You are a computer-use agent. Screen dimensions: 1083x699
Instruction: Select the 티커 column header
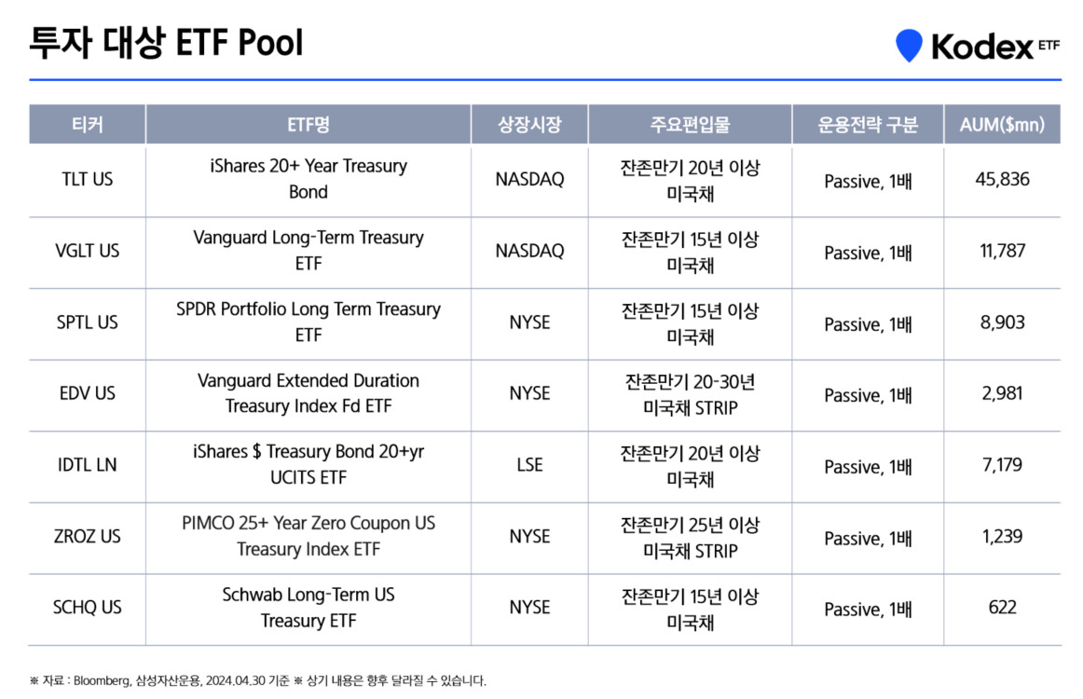[x=87, y=125]
